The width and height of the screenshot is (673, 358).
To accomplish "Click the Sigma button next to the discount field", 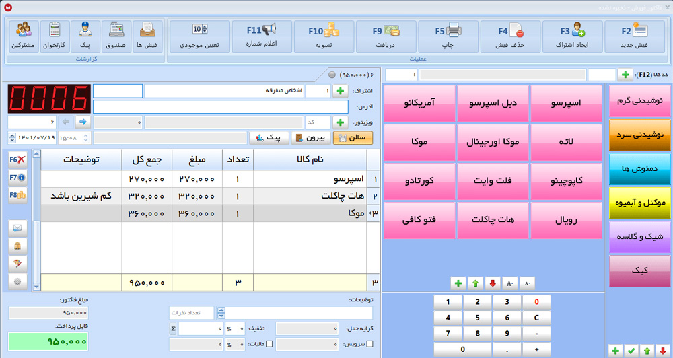I will pyautogui.click(x=173, y=329).
